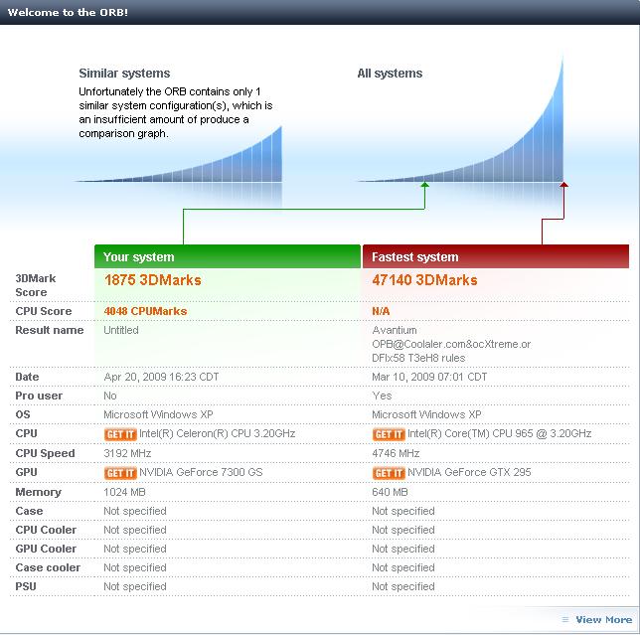Click the GPU Cooler row label

(x=46, y=549)
